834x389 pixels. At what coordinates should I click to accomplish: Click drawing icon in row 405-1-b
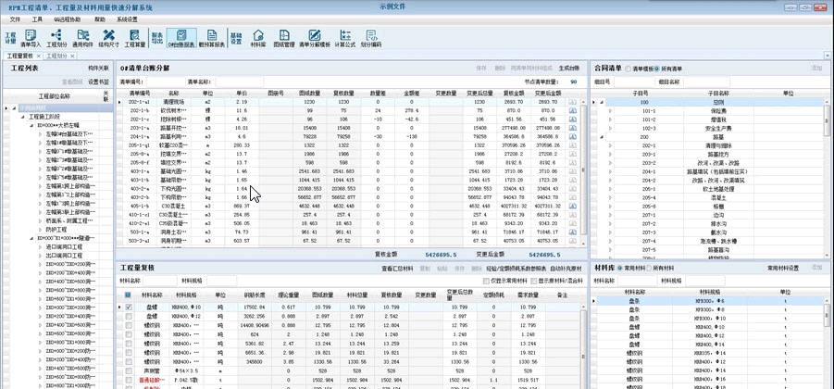[572, 206]
